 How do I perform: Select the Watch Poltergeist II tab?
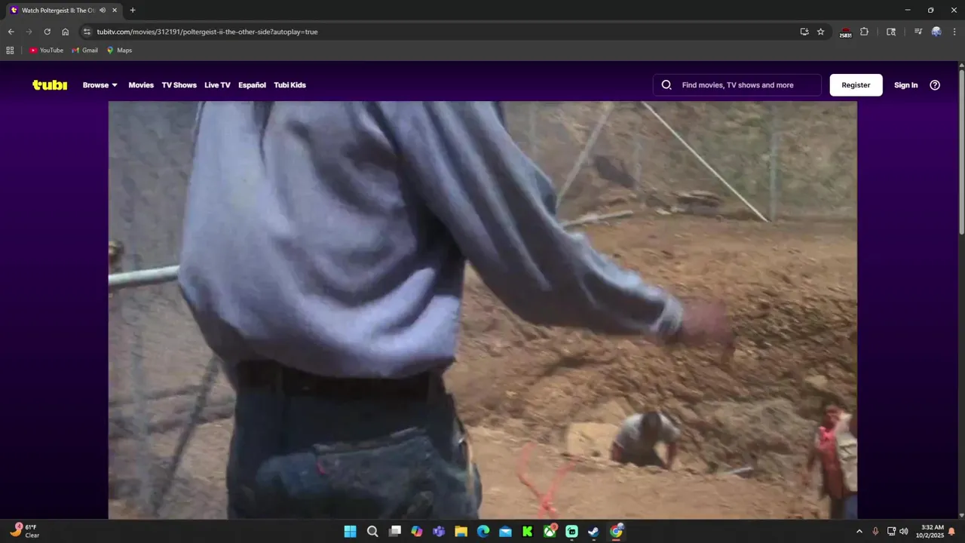(x=58, y=11)
